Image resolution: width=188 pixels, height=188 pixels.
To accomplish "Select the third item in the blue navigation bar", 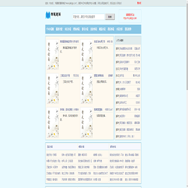I will (x=68, y=29).
